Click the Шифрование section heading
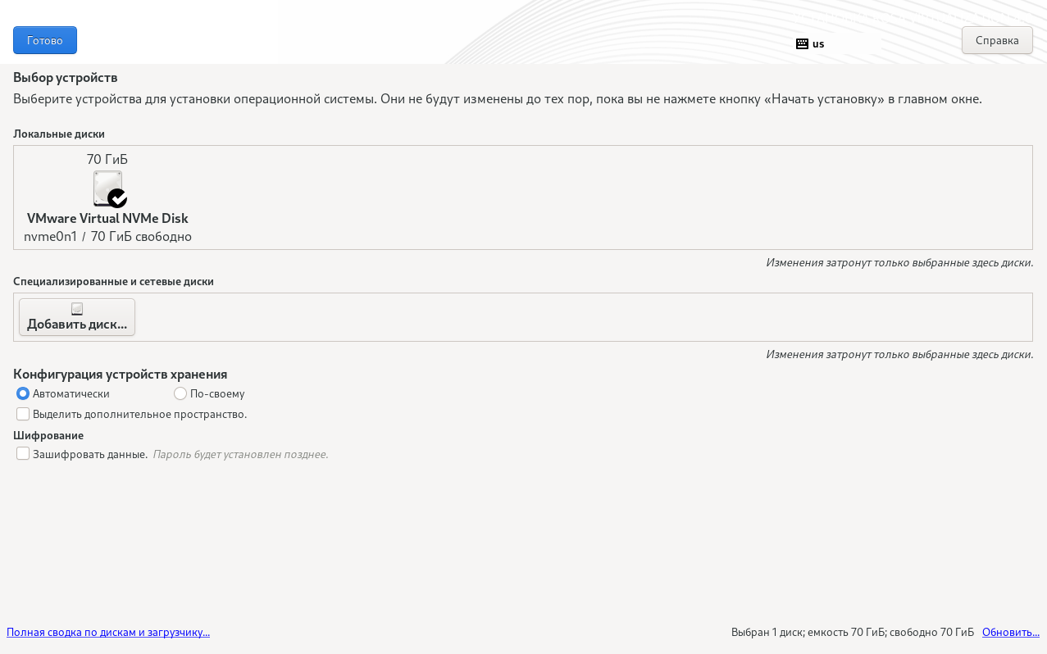The width and height of the screenshot is (1047, 654). click(x=48, y=436)
